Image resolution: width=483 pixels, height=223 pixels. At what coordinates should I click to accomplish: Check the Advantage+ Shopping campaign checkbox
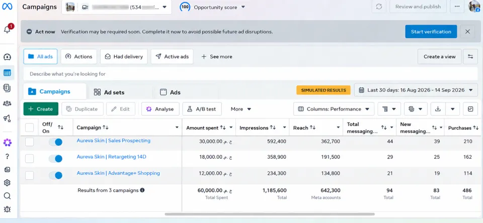pos(29,175)
